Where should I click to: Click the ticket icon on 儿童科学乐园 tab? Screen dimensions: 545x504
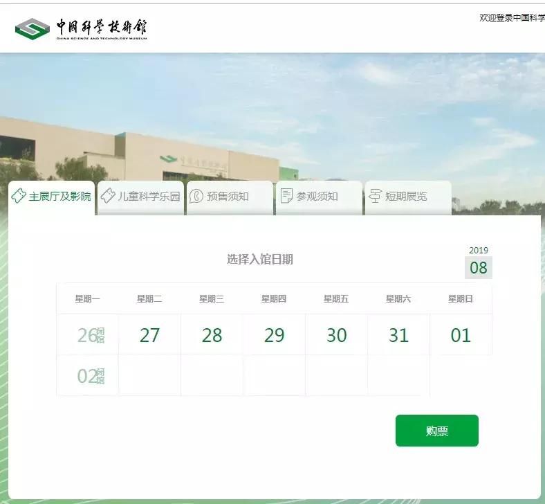(x=108, y=196)
